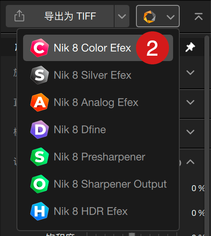Click the purple Dfine hexagon icon
This screenshot has width=211, height=236.
(x=40, y=130)
